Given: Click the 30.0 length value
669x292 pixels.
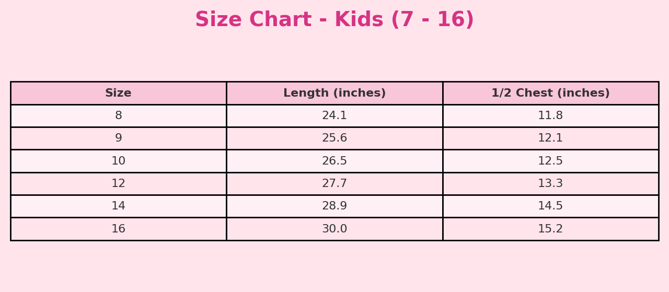Looking at the screenshot, I should tap(334, 229).
